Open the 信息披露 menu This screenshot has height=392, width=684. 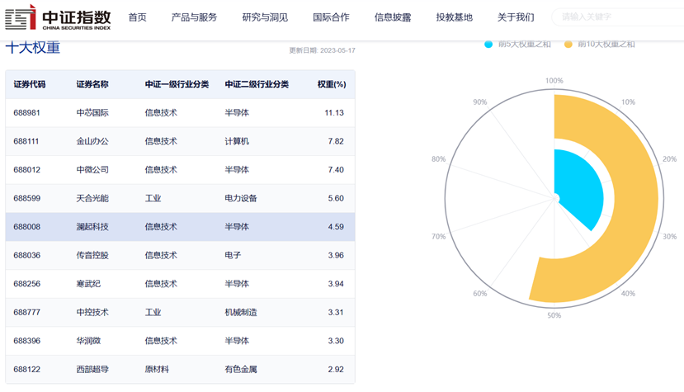coord(393,17)
